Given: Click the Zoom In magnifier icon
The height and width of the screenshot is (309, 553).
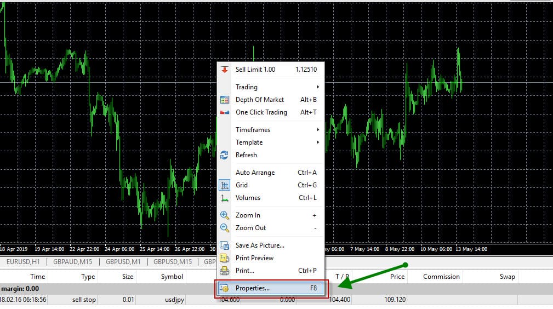Looking at the screenshot, I should (x=225, y=215).
